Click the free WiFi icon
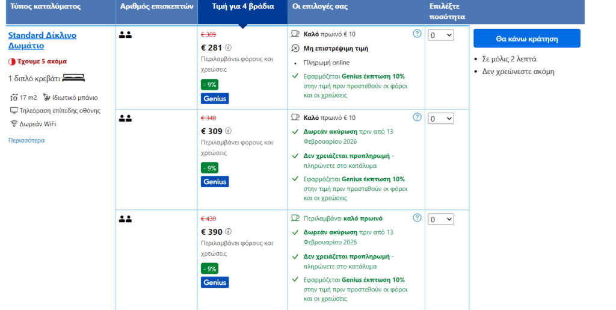 (14, 124)
